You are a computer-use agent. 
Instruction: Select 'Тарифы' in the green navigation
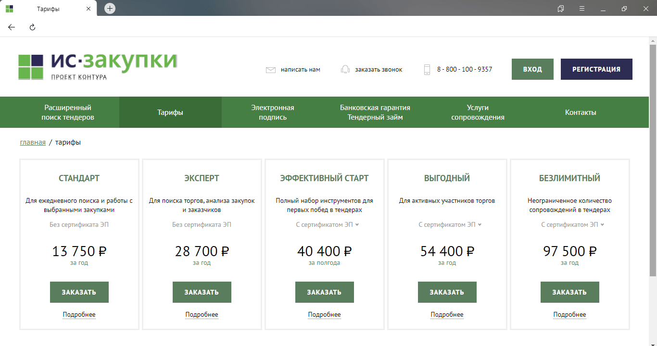(170, 112)
